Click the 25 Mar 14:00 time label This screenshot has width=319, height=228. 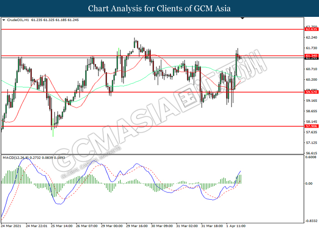pos(62,226)
